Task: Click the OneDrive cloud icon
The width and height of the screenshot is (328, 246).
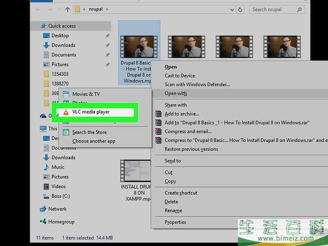Action: click(43, 116)
